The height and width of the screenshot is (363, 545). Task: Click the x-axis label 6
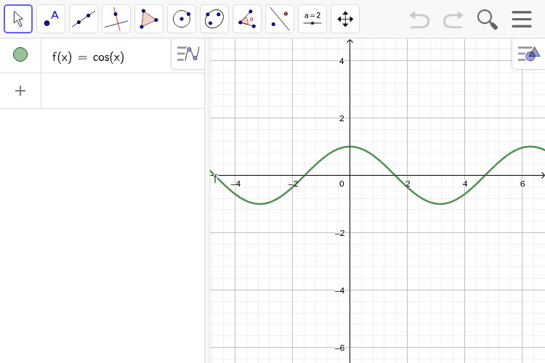tap(522, 184)
